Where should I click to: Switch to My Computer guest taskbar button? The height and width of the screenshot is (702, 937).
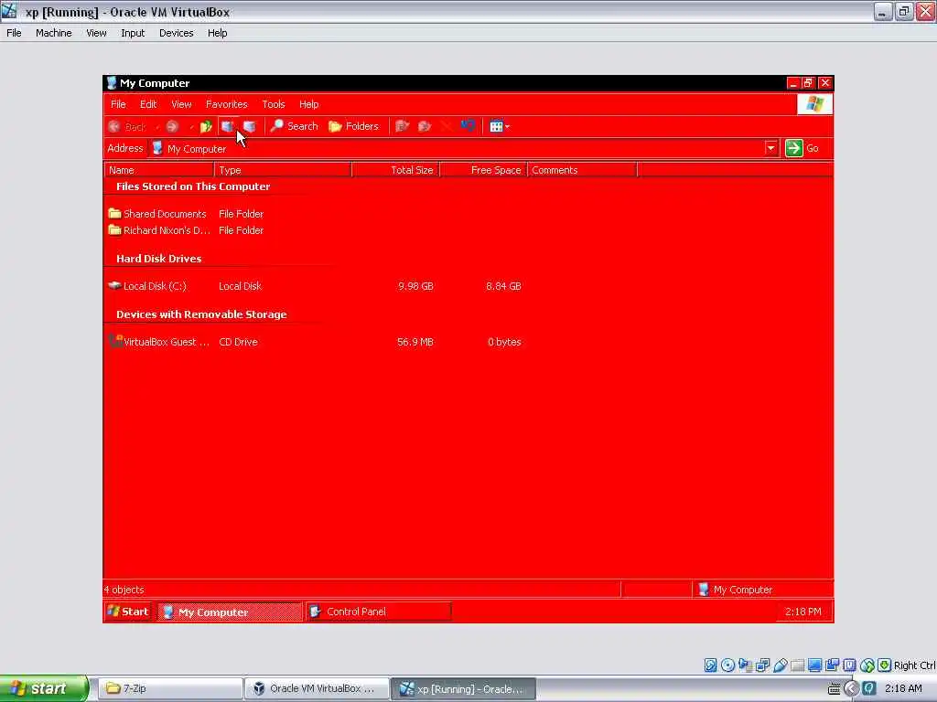(230, 612)
